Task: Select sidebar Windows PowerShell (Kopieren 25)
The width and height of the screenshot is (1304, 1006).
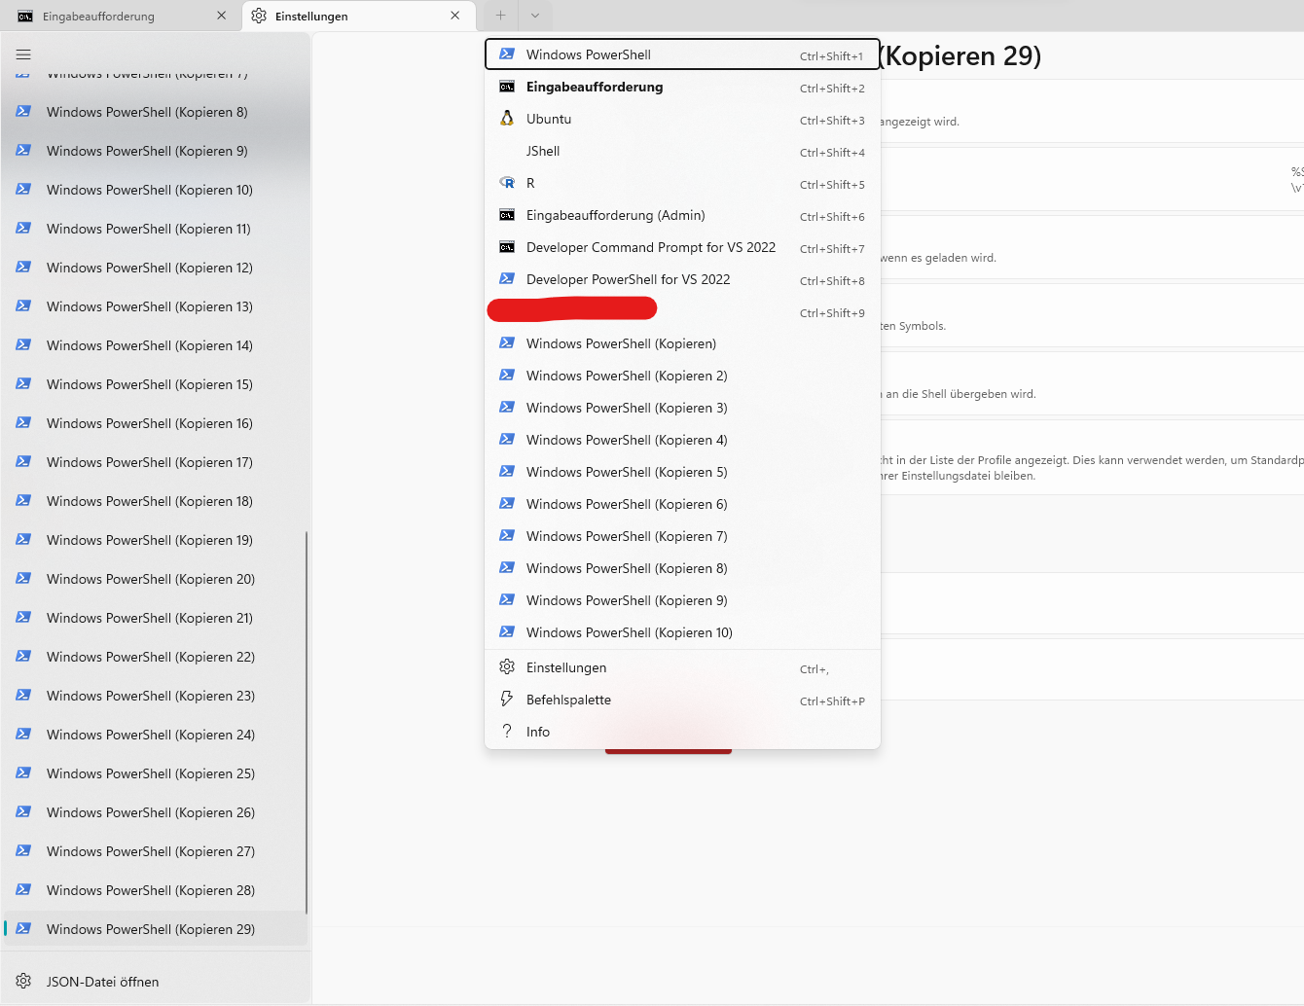Action: [x=156, y=773]
